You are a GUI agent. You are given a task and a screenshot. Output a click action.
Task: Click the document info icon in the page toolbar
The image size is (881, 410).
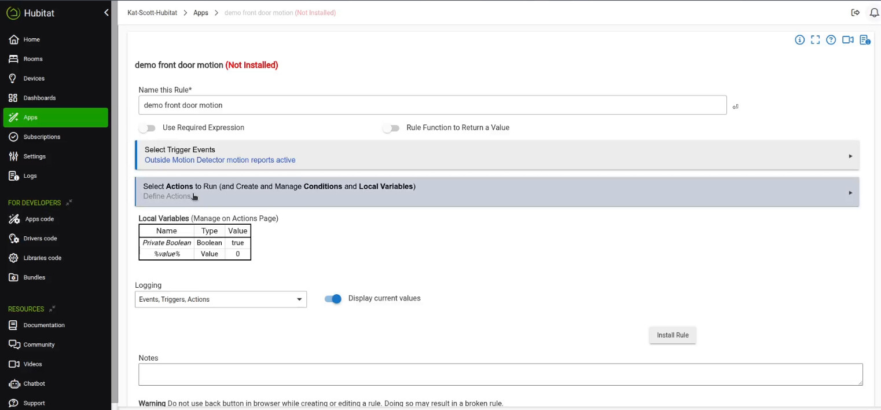click(x=865, y=40)
